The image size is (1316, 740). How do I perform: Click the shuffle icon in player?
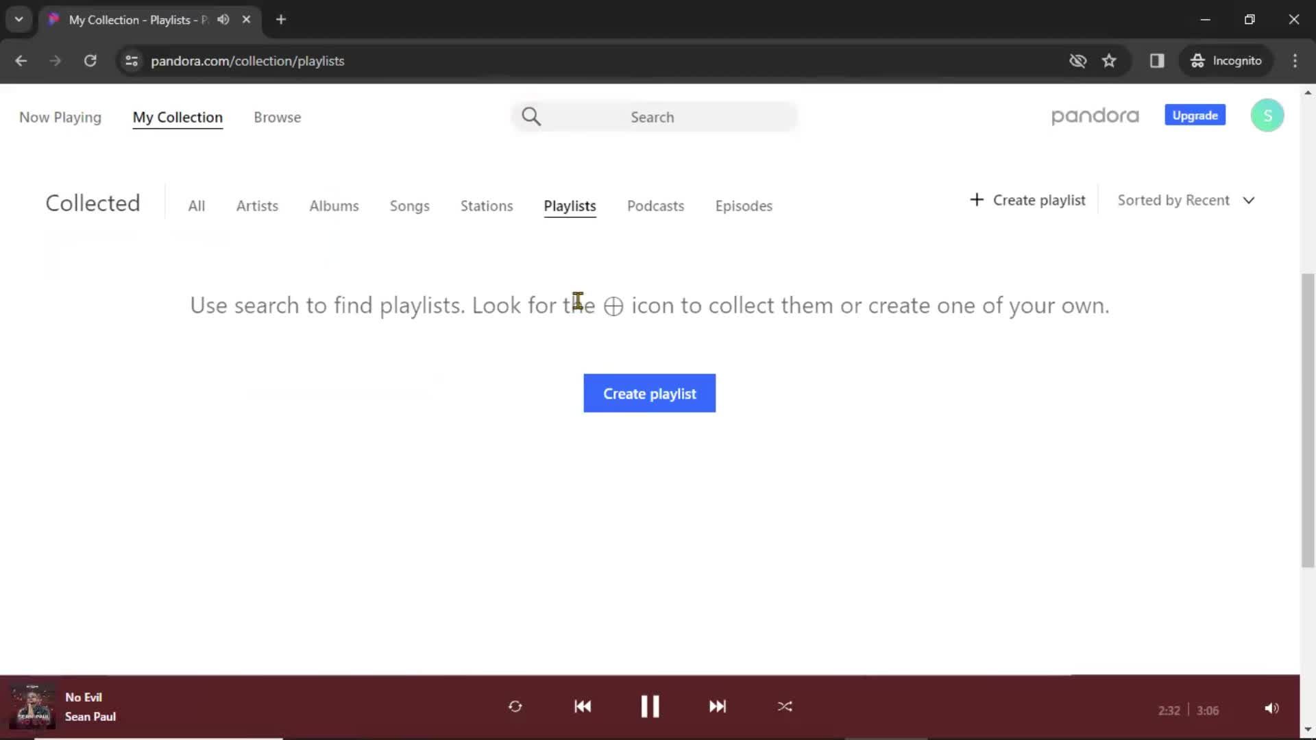point(783,706)
